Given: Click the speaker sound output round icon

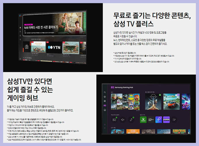Looking at the screenshot, I should pyautogui.click(x=122, y=120).
